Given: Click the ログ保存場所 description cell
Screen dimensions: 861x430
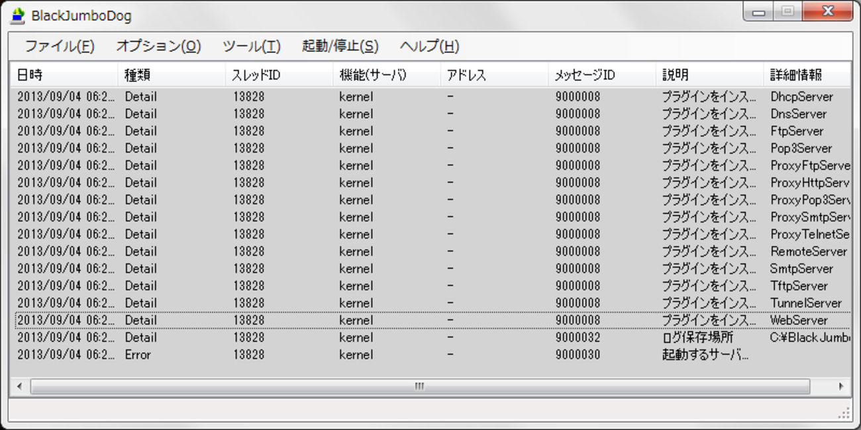Looking at the screenshot, I should [x=698, y=337].
